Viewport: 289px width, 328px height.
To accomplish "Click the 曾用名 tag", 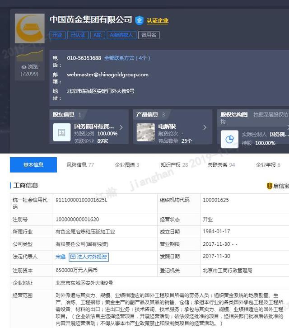I will click(149, 35).
